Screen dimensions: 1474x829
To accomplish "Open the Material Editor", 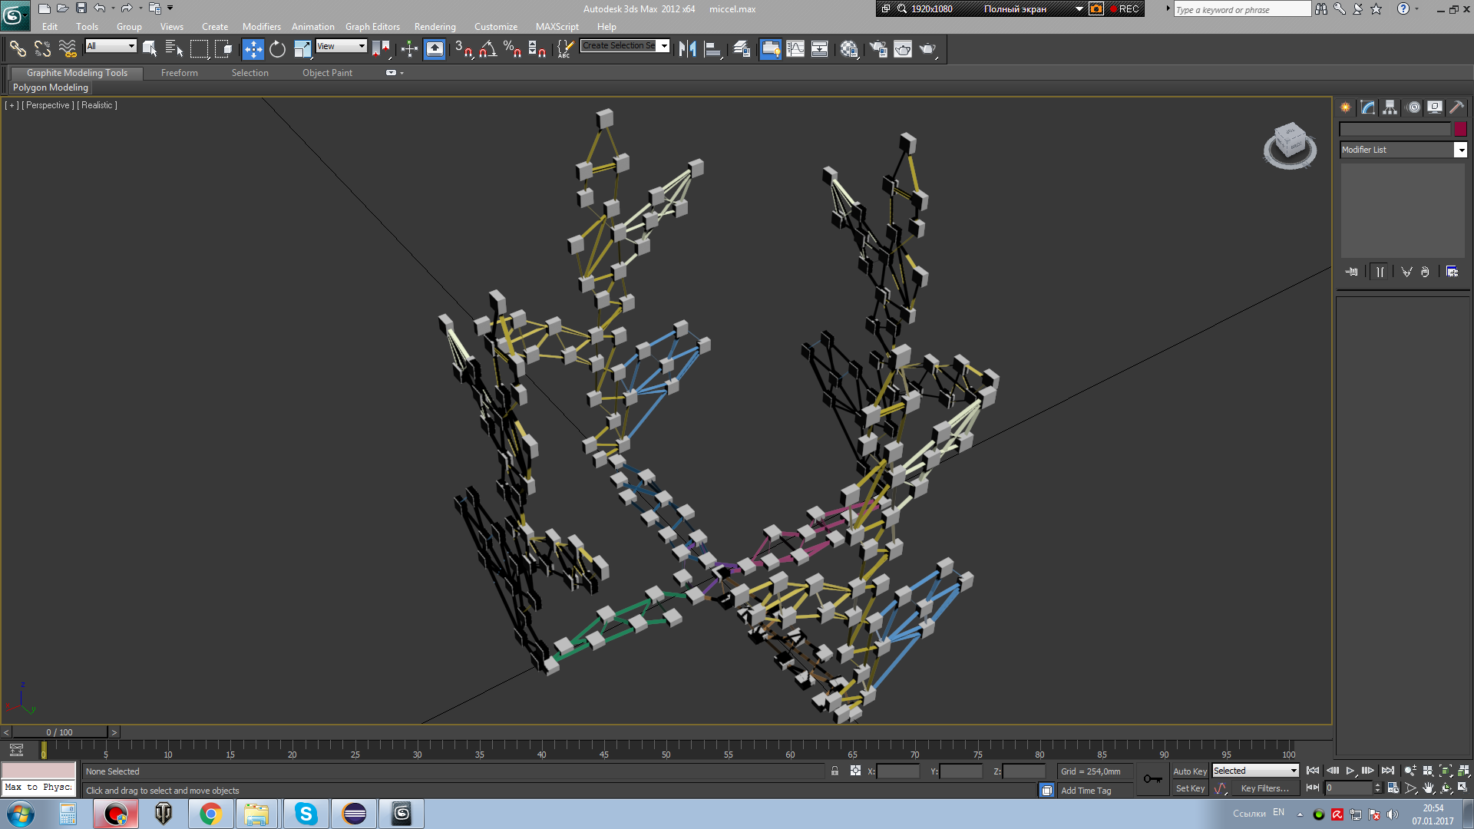I will 848,49.
